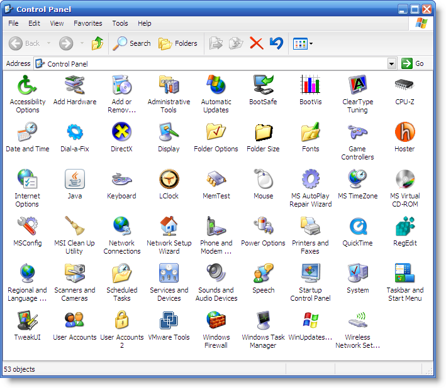Open the Favorites menu
This screenshot has width=446, height=388.
click(88, 23)
